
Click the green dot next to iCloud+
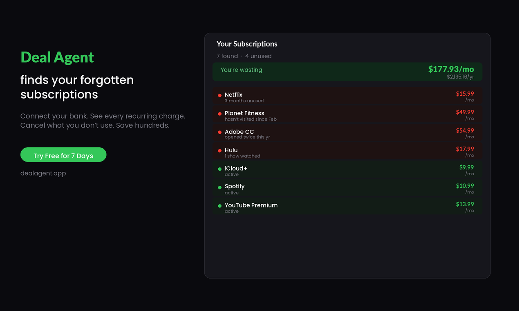[220, 169]
